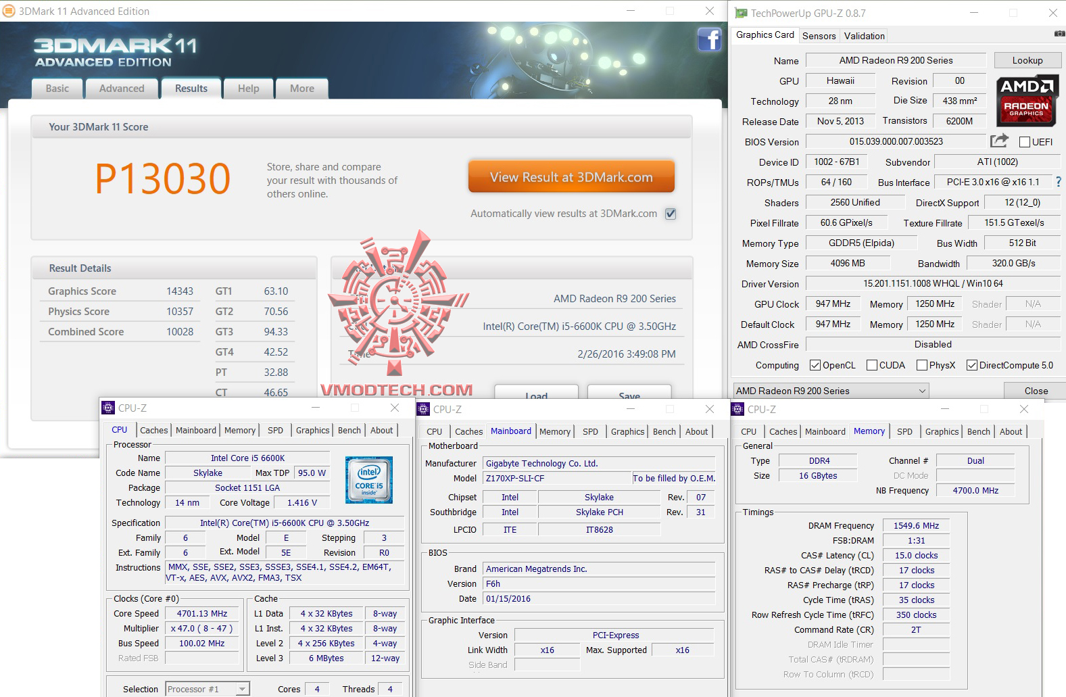Click View Result at 3DMark.com button
The image size is (1066, 697).
(x=571, y=177)
